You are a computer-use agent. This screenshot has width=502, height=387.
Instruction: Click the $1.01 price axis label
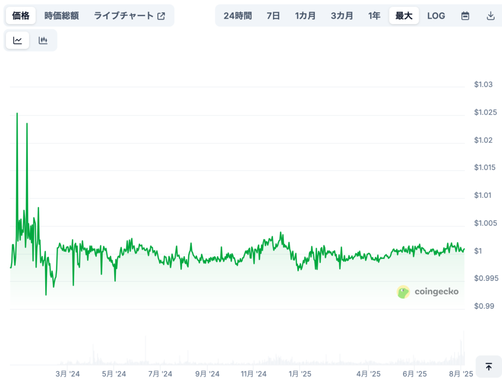point(482,195)
